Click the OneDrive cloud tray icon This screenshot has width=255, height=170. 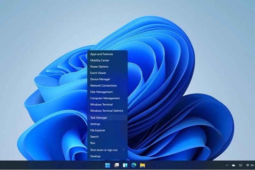pos(234,165)
